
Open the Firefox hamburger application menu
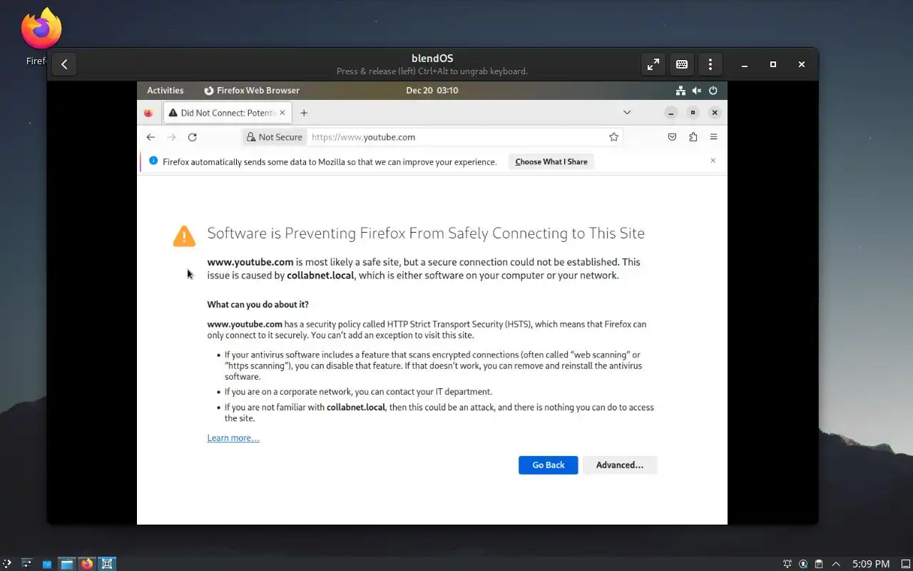pyautogui.click(x=713, y=137)
